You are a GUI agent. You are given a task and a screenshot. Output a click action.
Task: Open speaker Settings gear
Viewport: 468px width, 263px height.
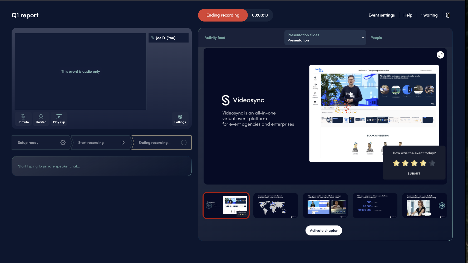(180, 119)
